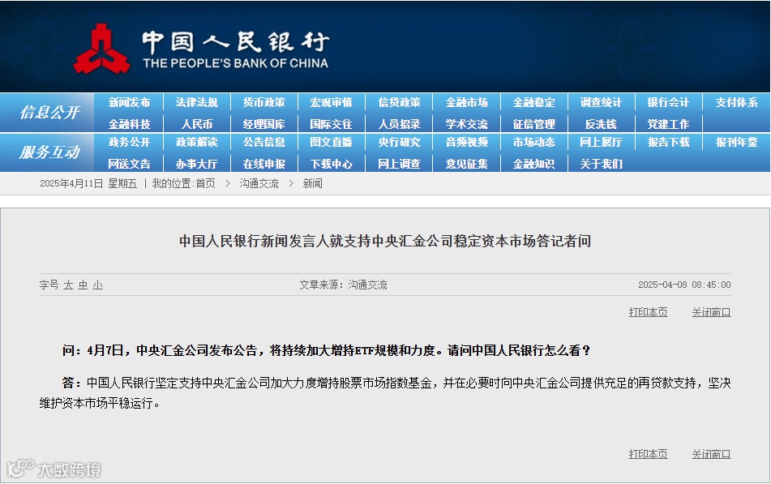Open 调查统计 menu item
The width and height of the screenshot is (771, 484).
(x=601, y=102)
